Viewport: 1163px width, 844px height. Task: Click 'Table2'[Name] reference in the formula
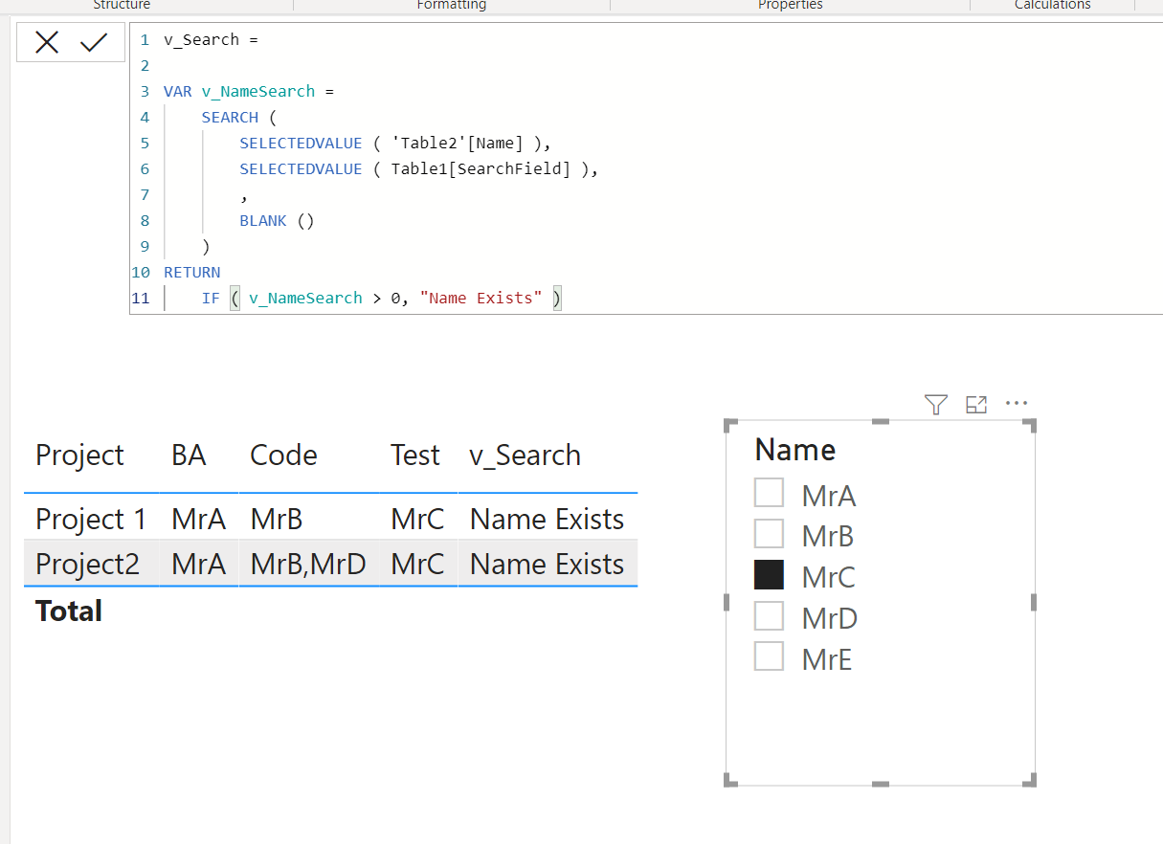458,144
